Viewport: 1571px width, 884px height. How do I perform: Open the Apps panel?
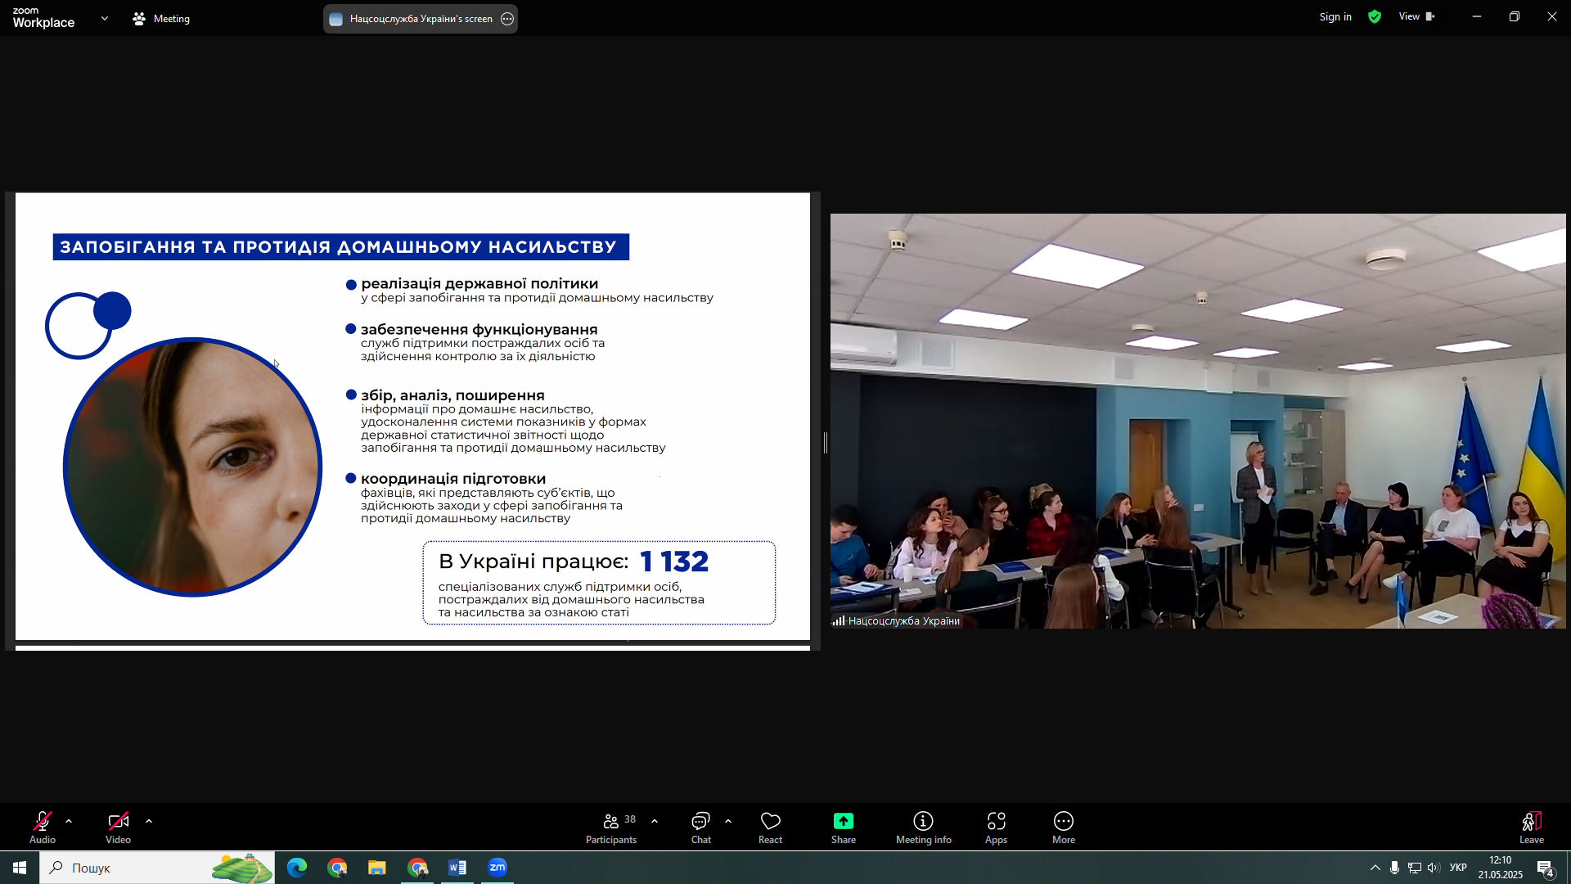click(x=996, y=822)
